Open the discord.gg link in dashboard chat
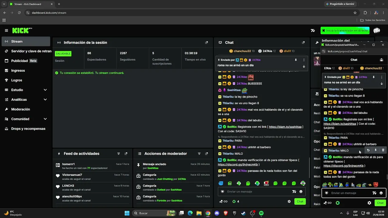 [x=238, y=165]
